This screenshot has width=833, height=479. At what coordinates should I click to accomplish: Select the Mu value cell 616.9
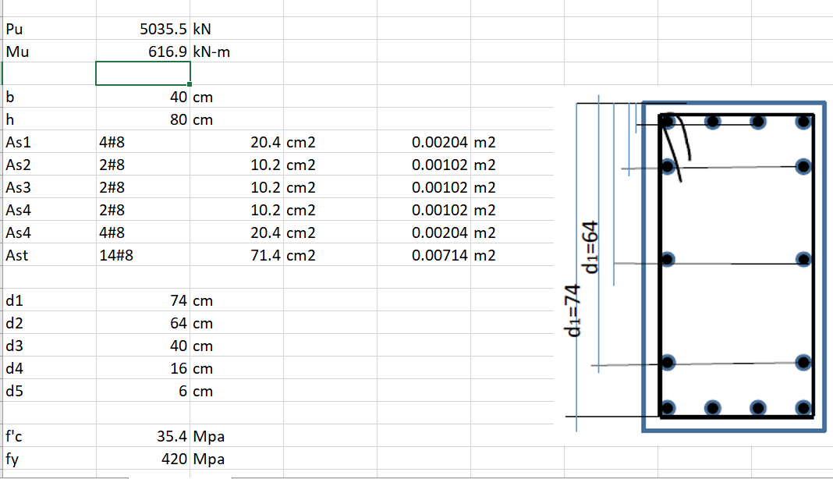point(143,51)
